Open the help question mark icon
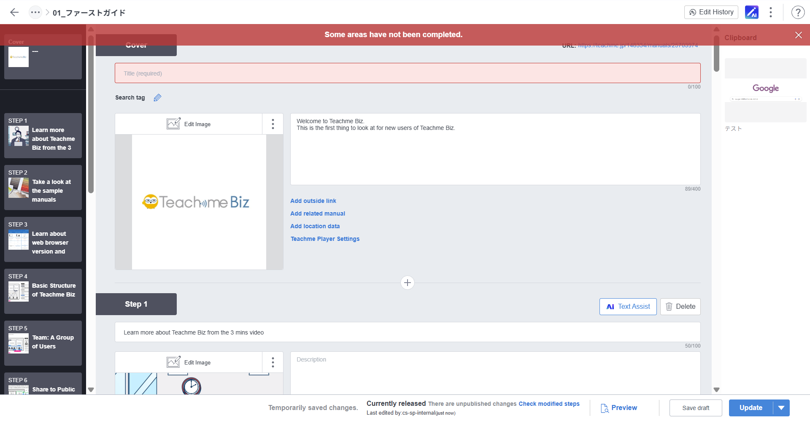 pyautogui.click(x=797, y=12)
